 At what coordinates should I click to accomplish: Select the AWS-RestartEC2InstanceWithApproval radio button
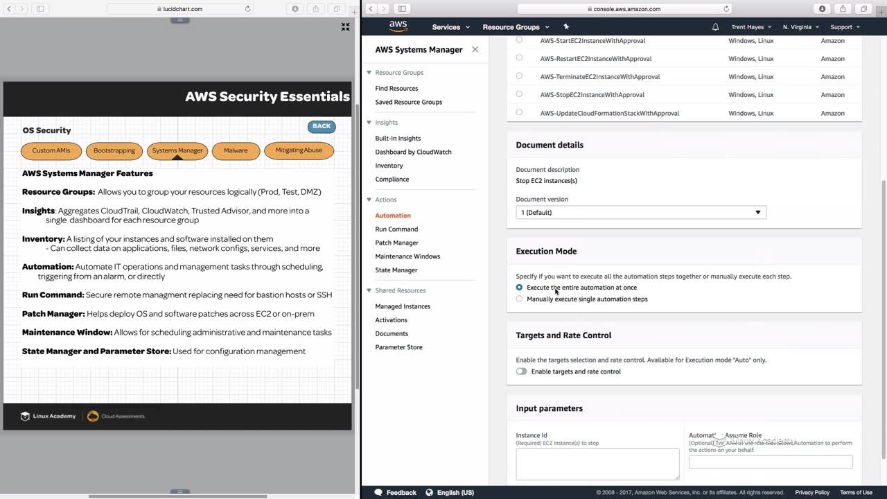[x=519, y=58]
